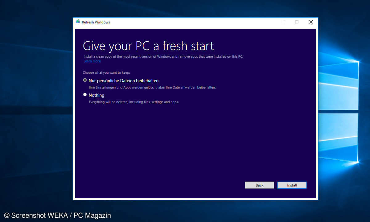Close the Refresh Windows dialog

311,22
